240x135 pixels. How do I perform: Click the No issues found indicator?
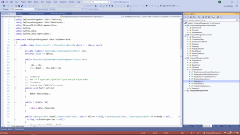coord(18,126)
